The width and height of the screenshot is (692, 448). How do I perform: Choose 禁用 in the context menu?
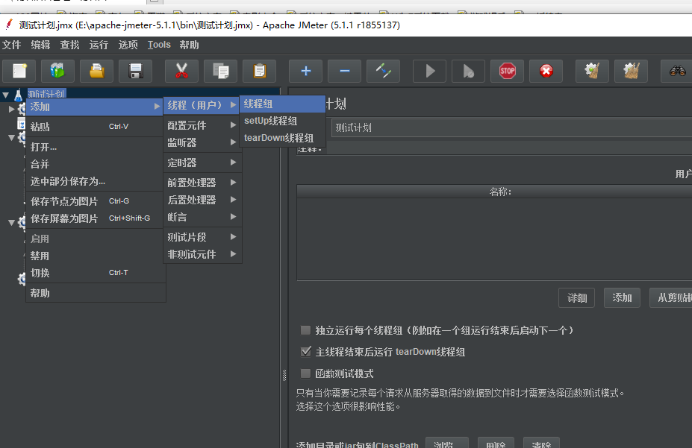pyautogui.click(x=95, y=256)
